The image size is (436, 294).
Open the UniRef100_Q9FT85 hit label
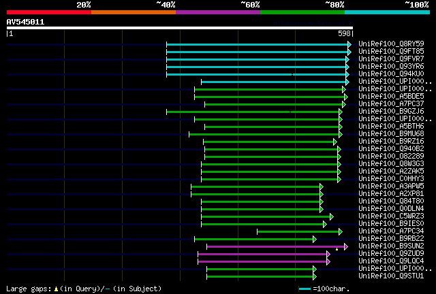[391, 52]
